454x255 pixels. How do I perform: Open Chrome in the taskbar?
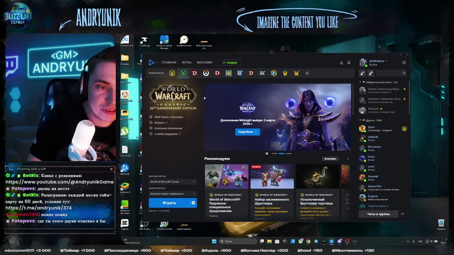point(308,242)
